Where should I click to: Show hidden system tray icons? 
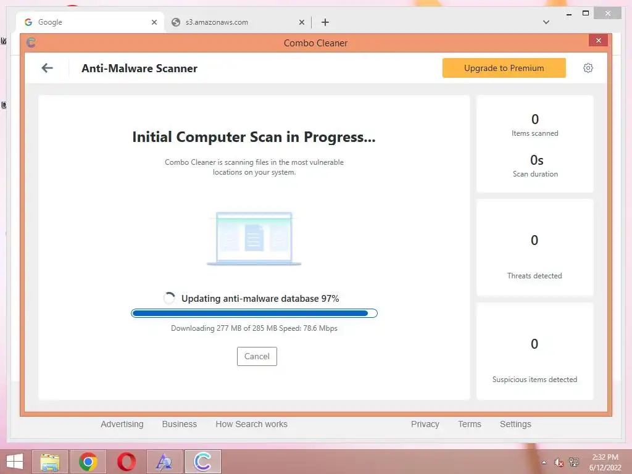pyautogui.click(x=544, y=462)
